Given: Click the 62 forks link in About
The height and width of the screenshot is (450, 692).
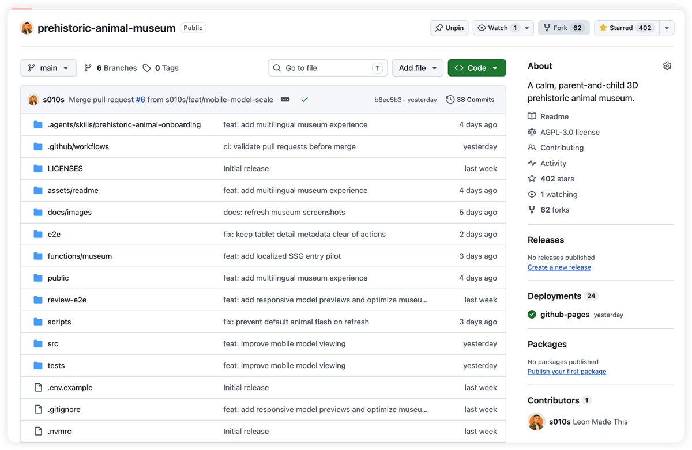Looking at the screenshot, I should 548,210.
